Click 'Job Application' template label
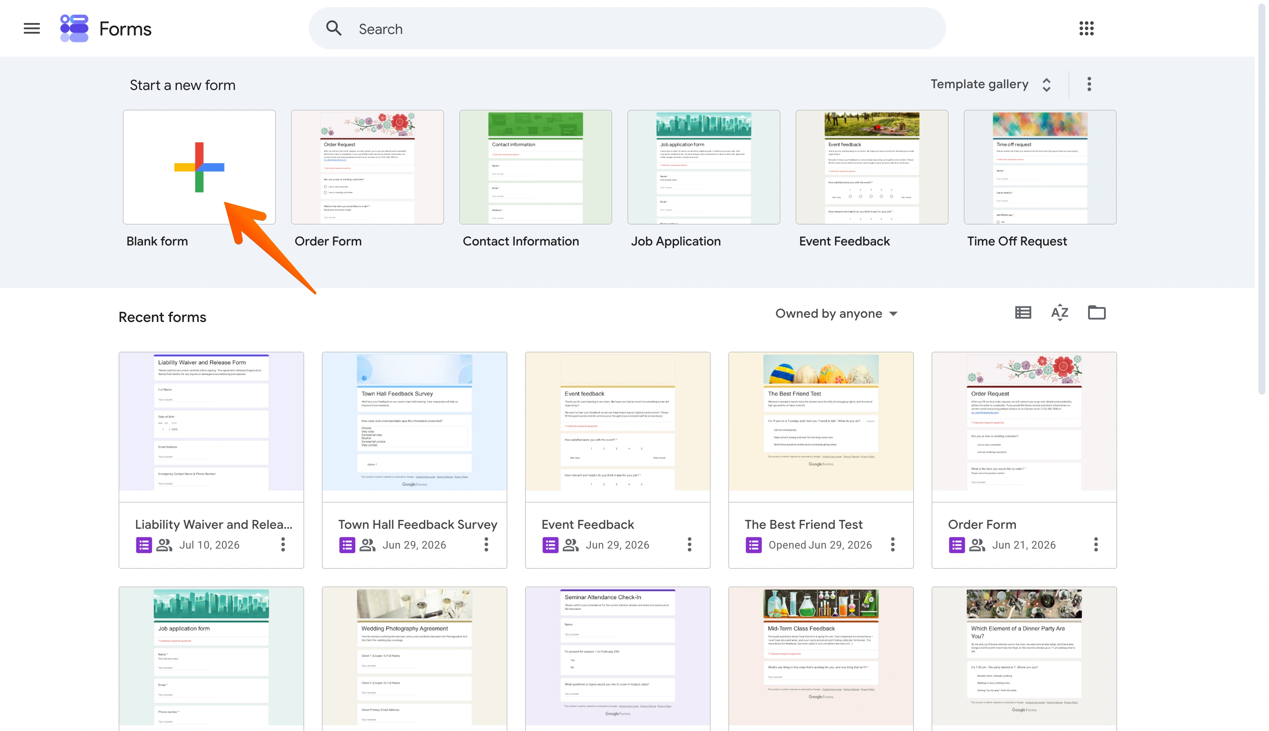Viewport: 1269px width, 731px height. (x=676, y=242)
